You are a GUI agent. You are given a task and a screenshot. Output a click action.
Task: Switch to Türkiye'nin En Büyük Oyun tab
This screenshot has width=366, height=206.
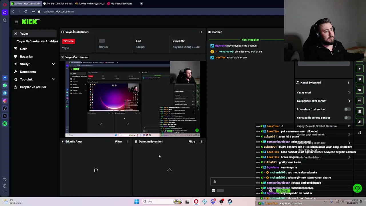pos(90,4)
